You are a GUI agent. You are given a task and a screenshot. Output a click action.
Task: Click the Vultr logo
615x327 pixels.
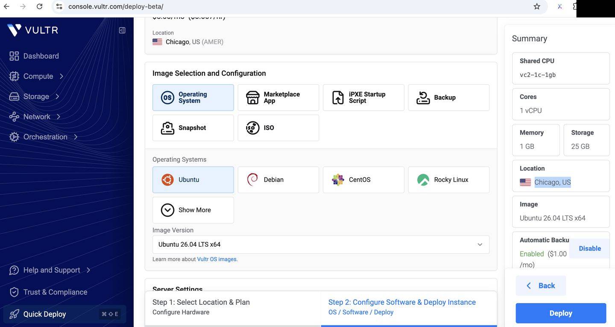pyautogui.click(x=32, y=30)
